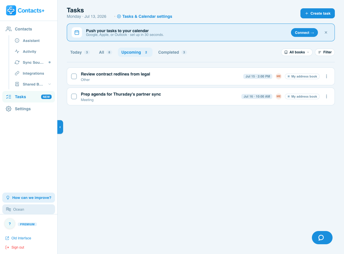Click the Settings gear icon in sidebar
Screen dimensions: 344x254
point(9,109)
